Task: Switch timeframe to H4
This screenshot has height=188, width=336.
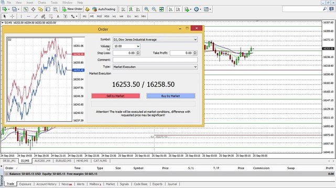Action: [122, 16]
